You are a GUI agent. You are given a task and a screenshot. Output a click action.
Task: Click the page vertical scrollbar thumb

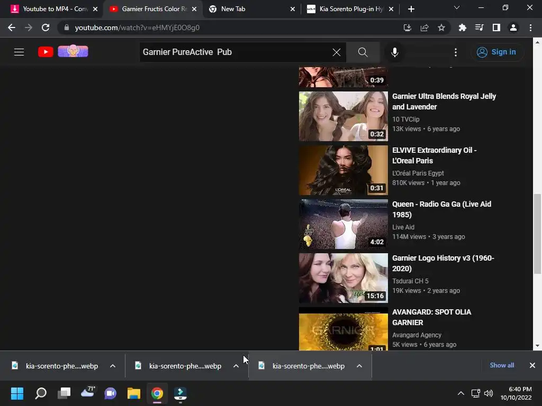click(x=537, y=233)
